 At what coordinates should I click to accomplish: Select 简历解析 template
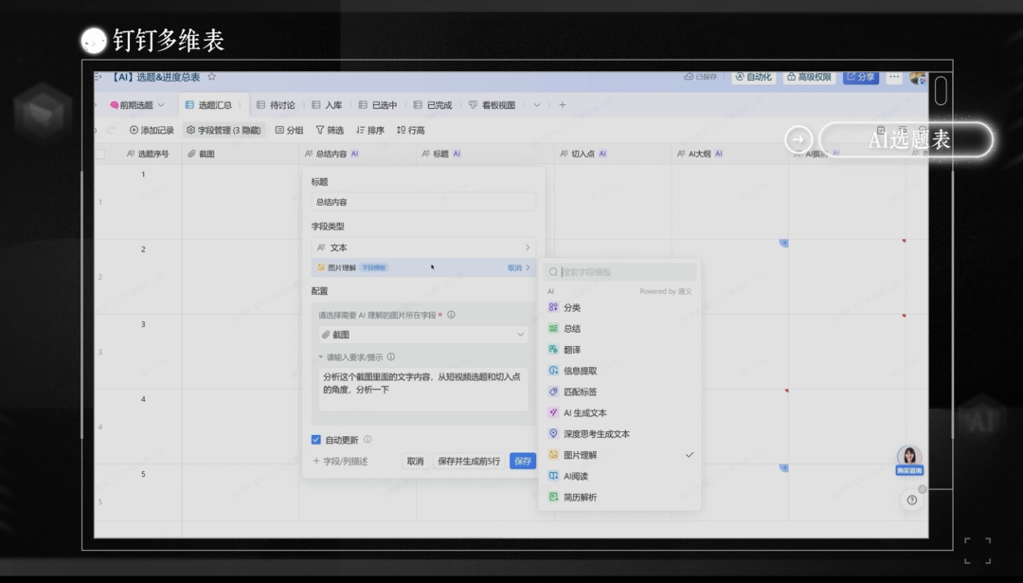[619, 497]
